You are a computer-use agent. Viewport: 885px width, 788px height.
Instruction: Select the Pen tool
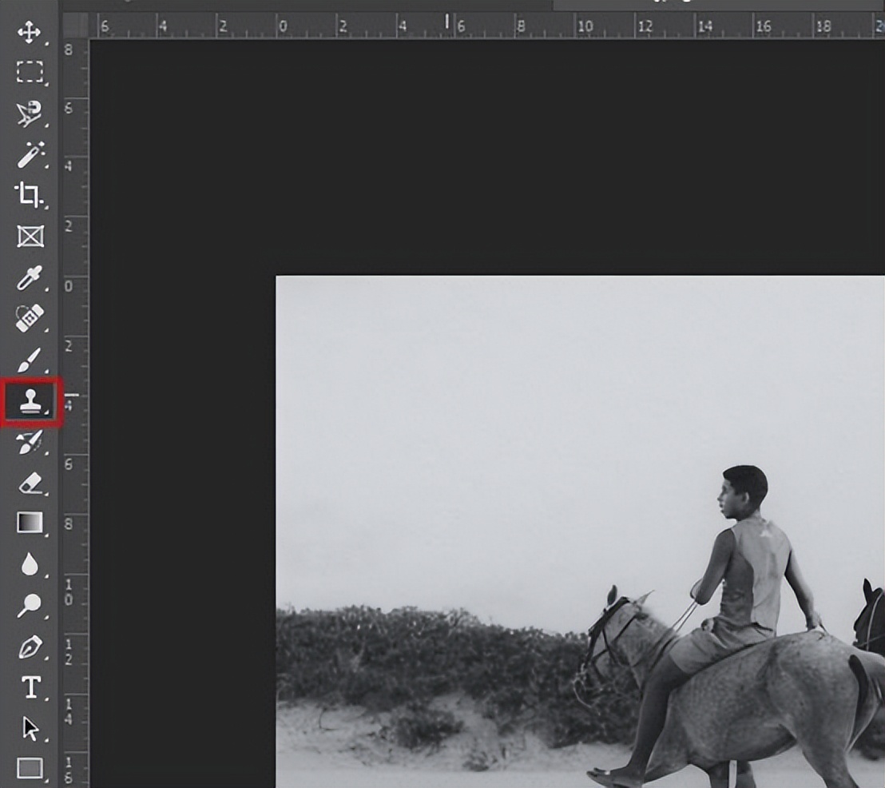tap(30, 646)
